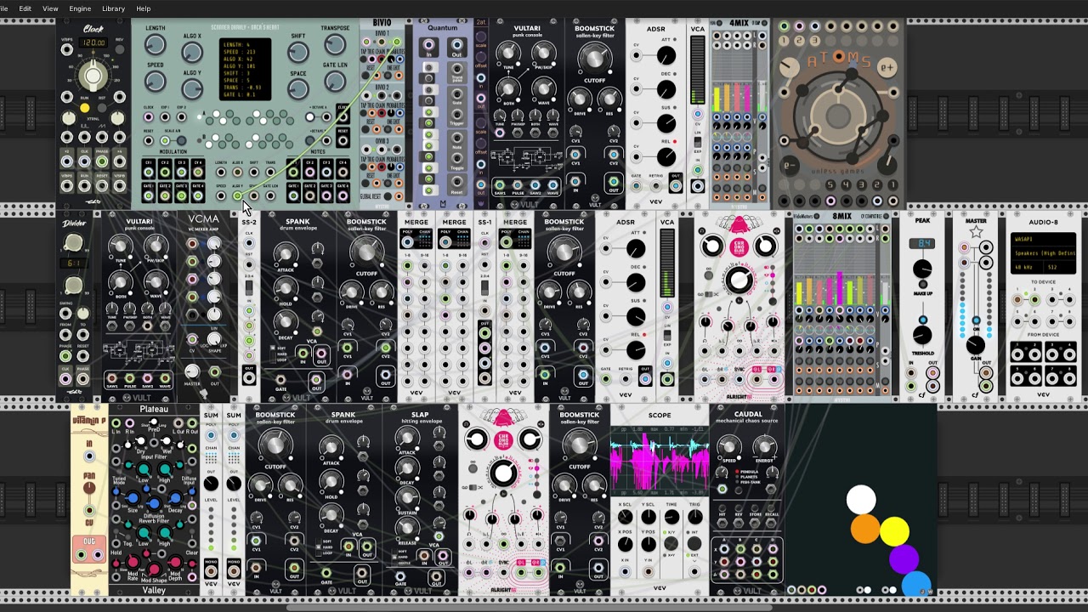This screenshot has width=1088, height=612.
Task: Click Modulation CV 1 jack on Orca's Heart
Action: pos(148,172)
